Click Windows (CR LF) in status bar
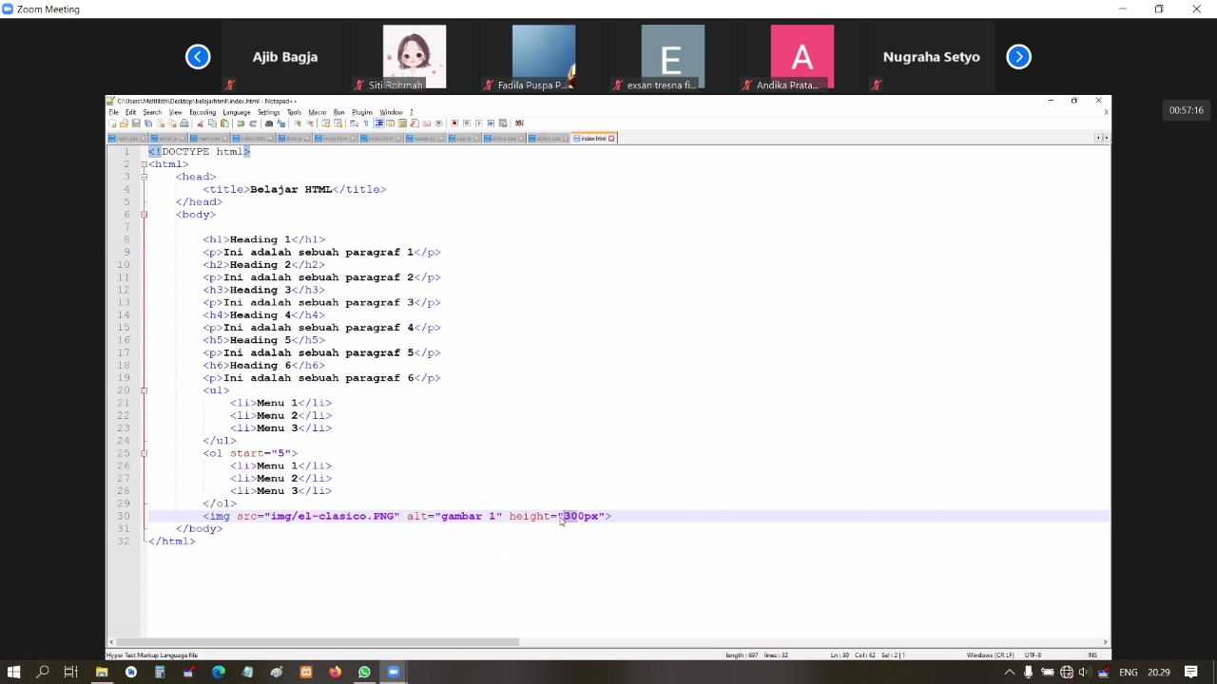 pyautogui.click(x=990, y=655)
